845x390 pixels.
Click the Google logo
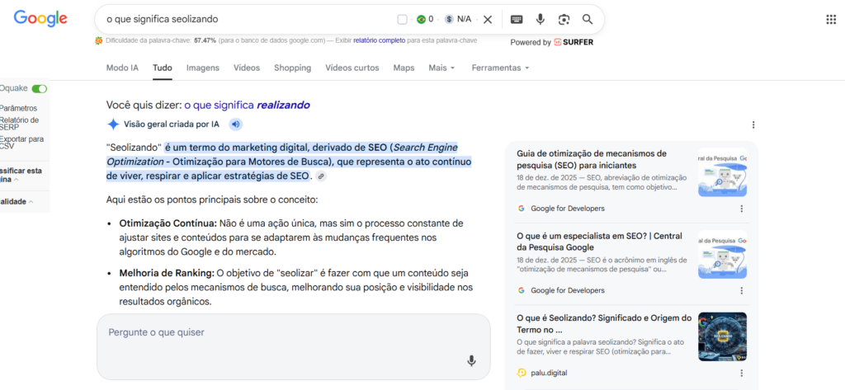click(40, 18)
